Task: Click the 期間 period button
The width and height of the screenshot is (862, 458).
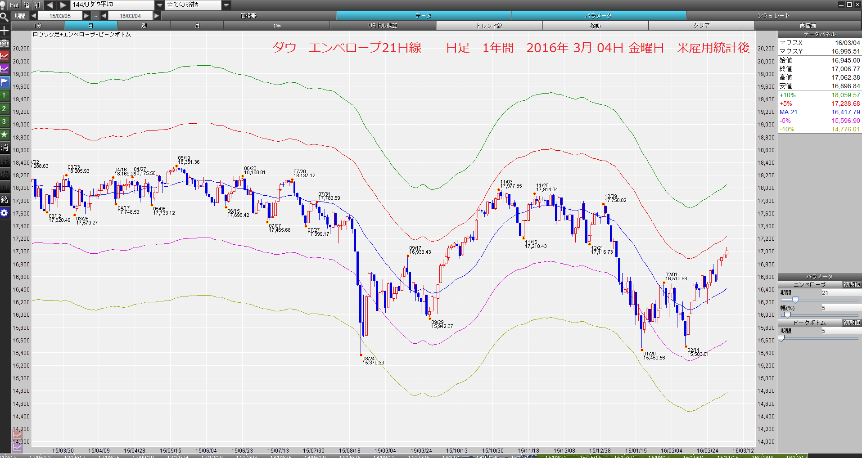Action: [20, 16]
